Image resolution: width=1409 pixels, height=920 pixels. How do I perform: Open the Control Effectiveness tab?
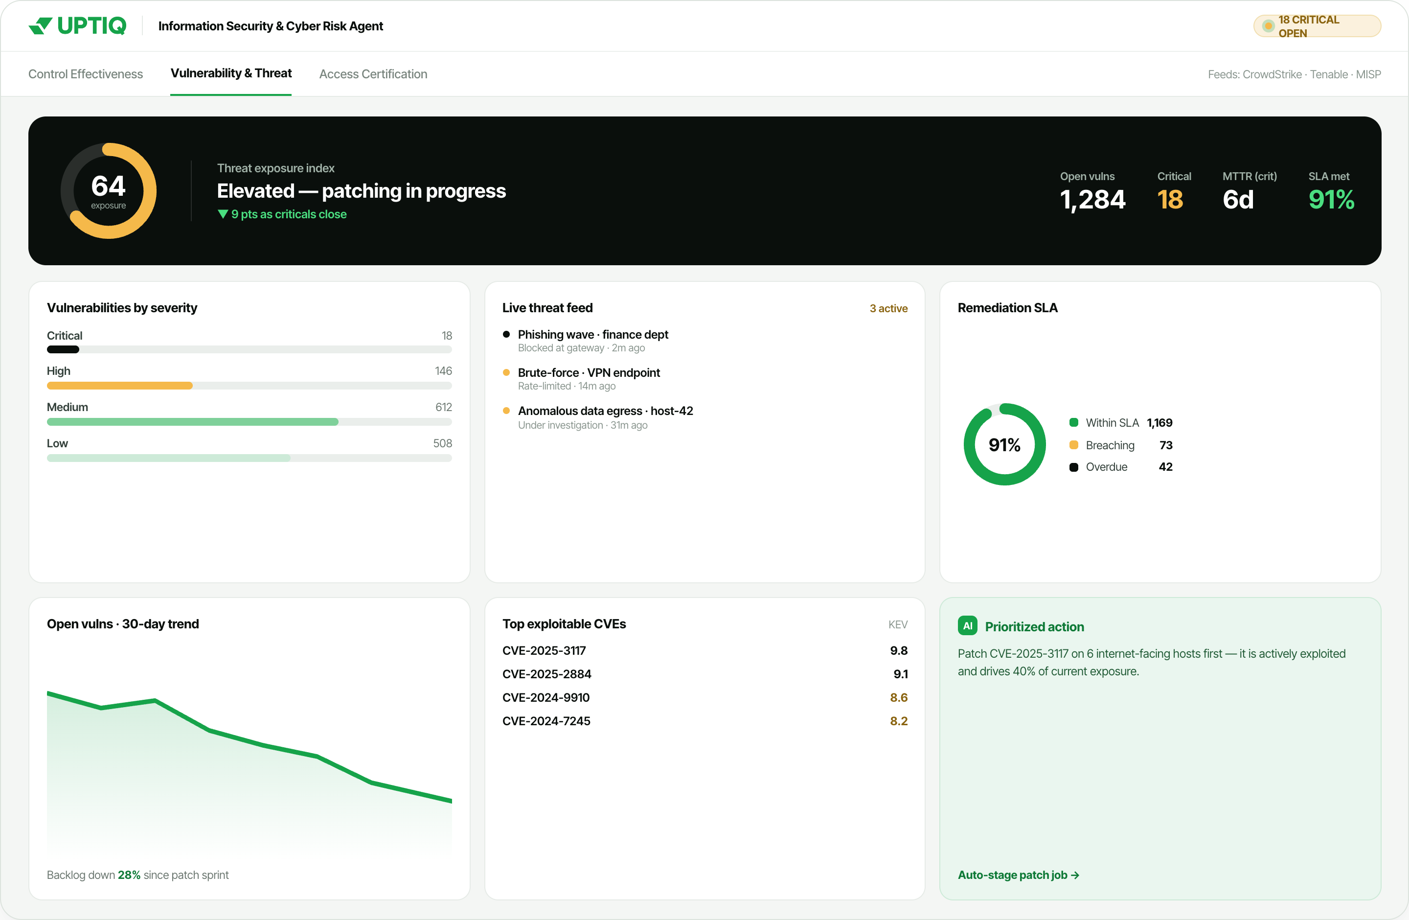[86, 74]
